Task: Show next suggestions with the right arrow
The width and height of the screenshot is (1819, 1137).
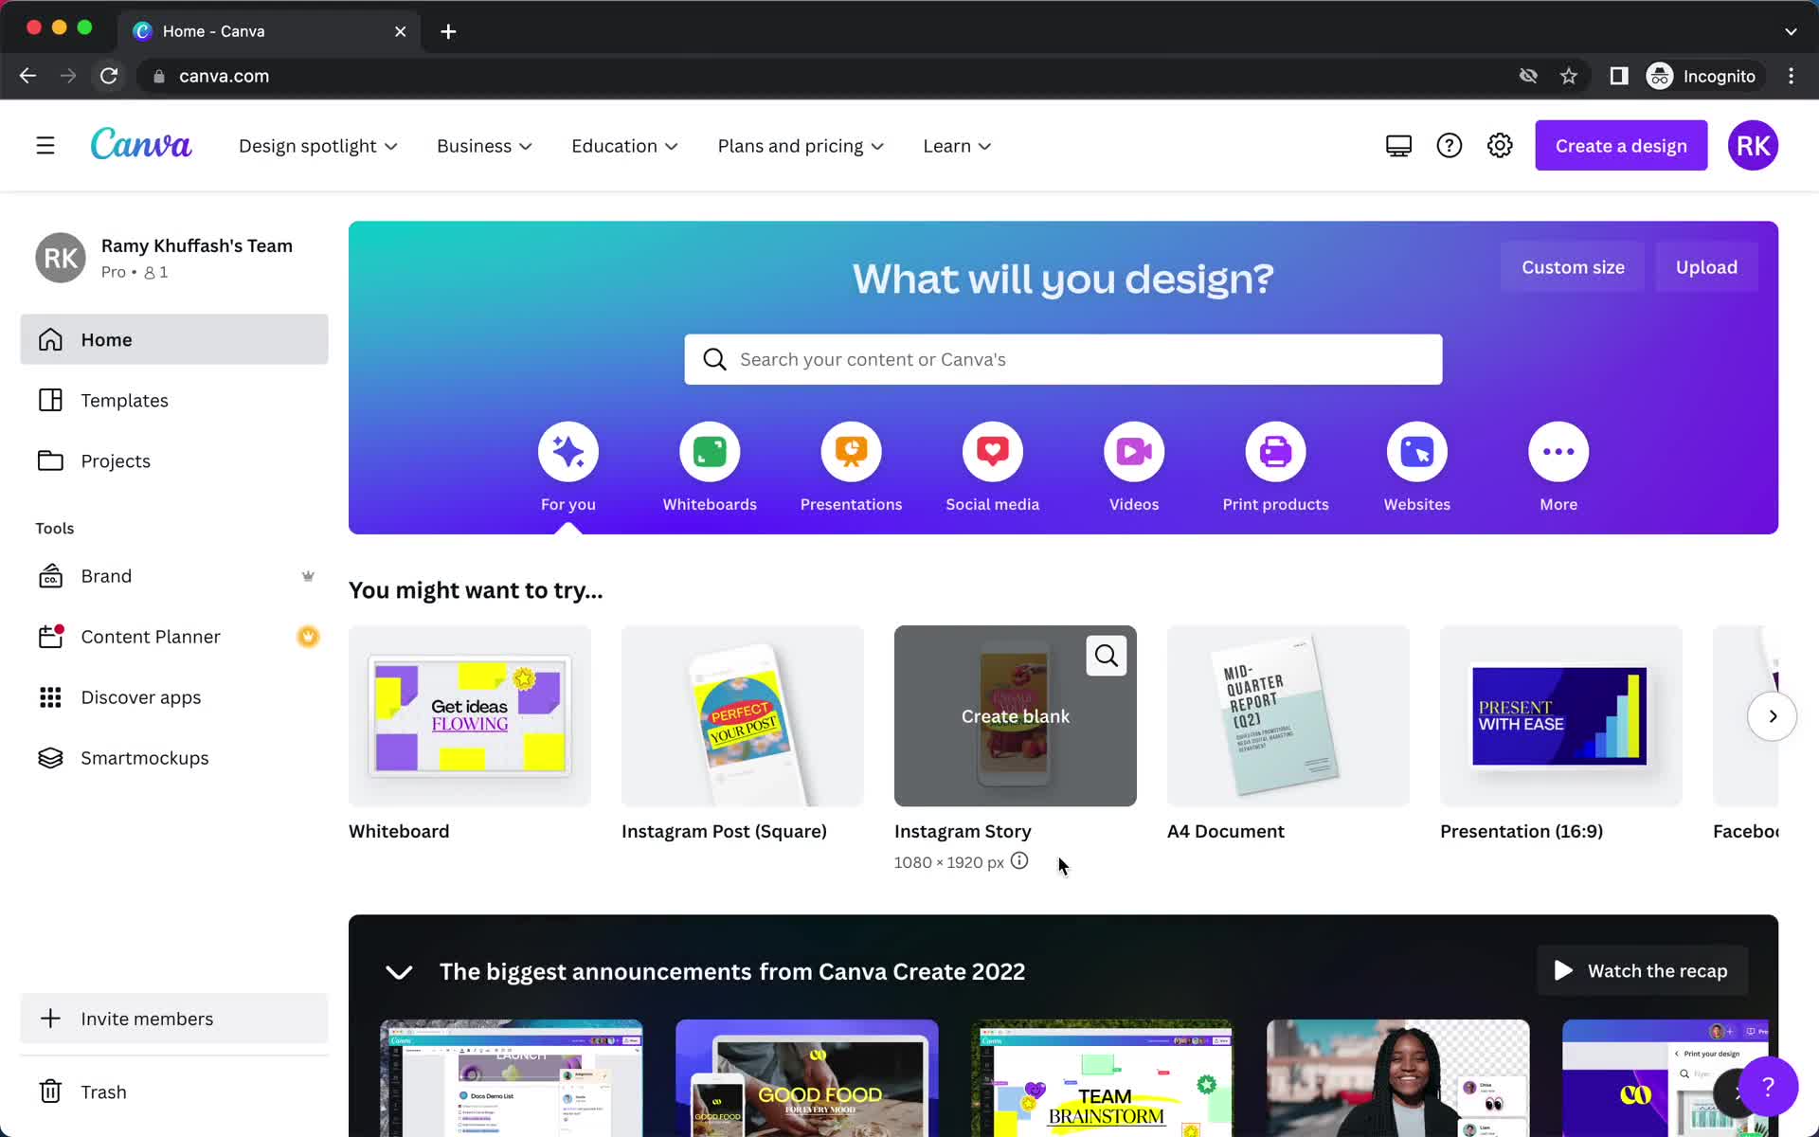Action: click(x=1772, y=716)
